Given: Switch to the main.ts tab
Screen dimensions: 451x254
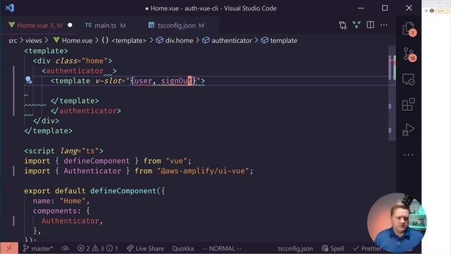Looking at the screenshot, I should 106,25.
